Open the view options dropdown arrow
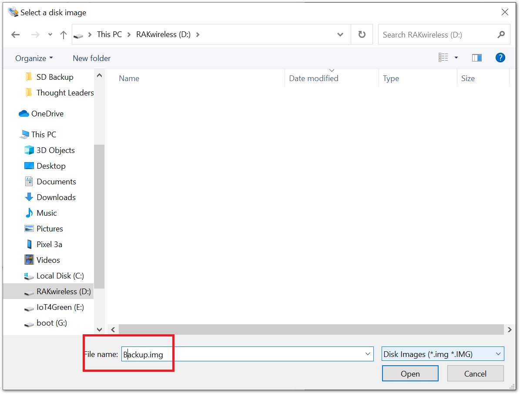Screen dimensions: 520x394 coord(456,58)
